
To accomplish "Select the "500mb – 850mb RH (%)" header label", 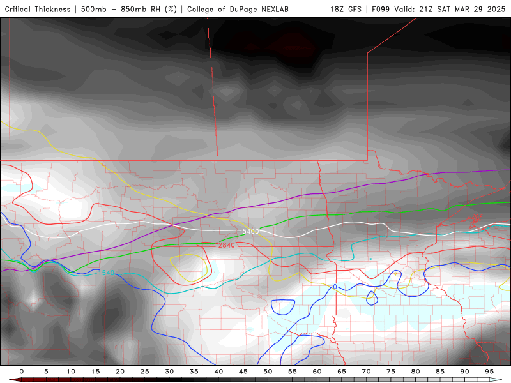I will click(x=129, y=9).
